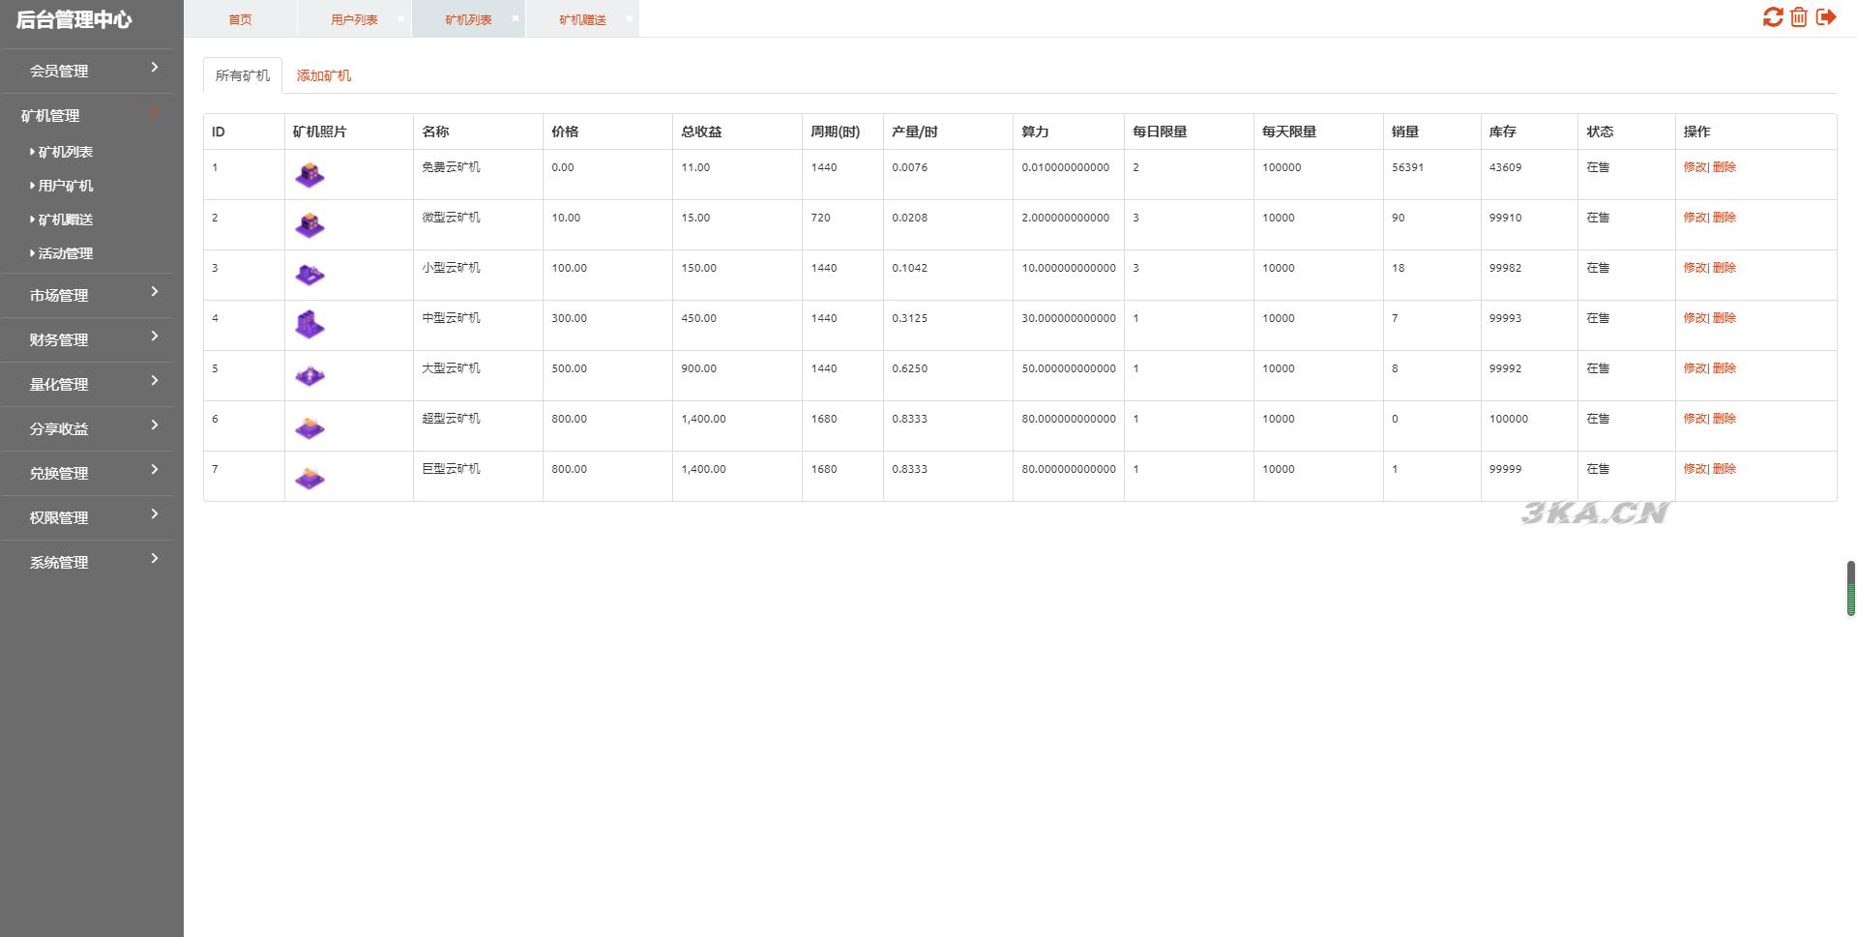Select 活动管理 sidebar item
The image size is (1857, 937).
tap(66, 253)
